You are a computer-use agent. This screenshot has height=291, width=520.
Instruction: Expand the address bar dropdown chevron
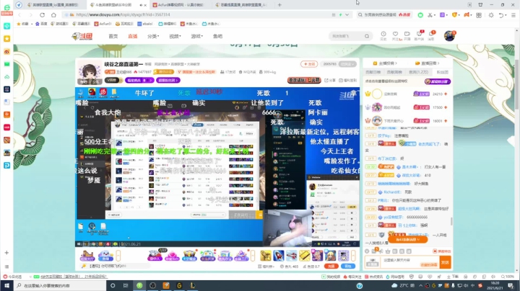pos(347,14)
